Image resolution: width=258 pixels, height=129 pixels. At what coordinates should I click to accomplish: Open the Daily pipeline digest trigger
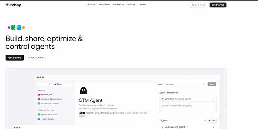[175, 127]
